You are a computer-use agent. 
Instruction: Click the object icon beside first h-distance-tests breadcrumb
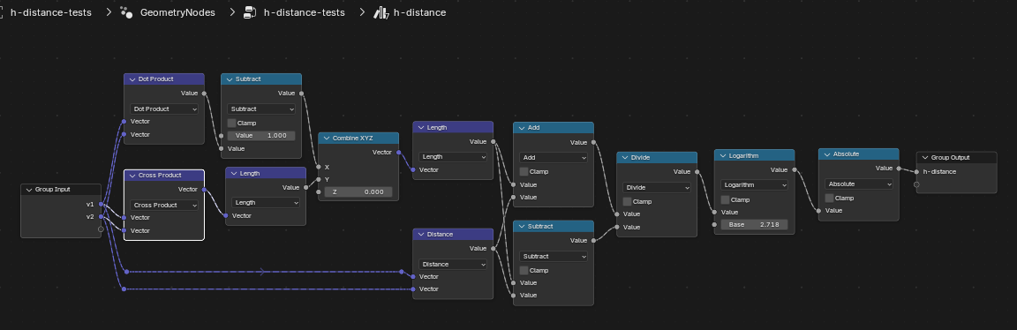point(2,12)
